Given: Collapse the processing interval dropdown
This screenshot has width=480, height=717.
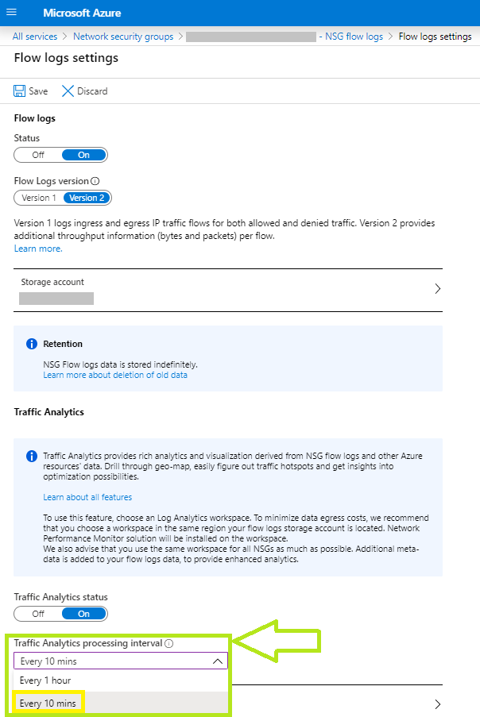Looking at the screenshot, I should tap(218, 661).
